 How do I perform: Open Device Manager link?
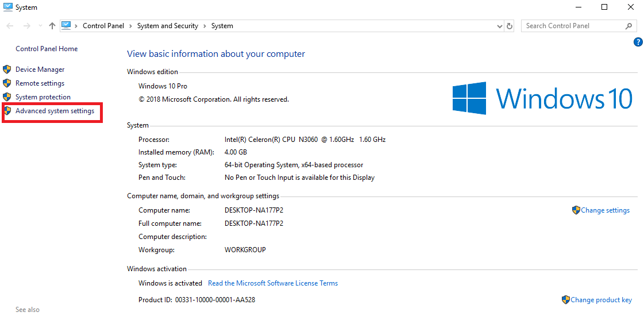[x=40, y=70]
